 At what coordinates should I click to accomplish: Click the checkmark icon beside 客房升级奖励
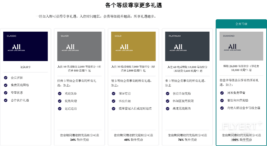tap(168, 93)
